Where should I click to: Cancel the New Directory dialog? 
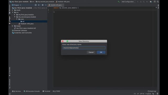point(91,52)
